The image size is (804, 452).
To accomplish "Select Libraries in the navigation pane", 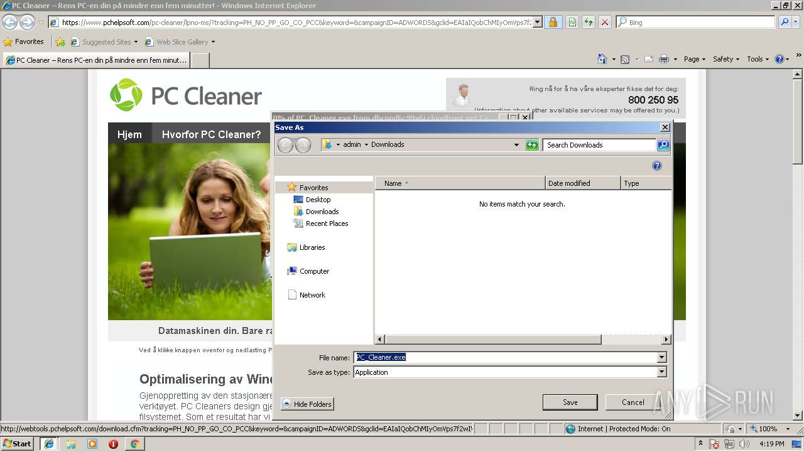I will tap(312, 247).
